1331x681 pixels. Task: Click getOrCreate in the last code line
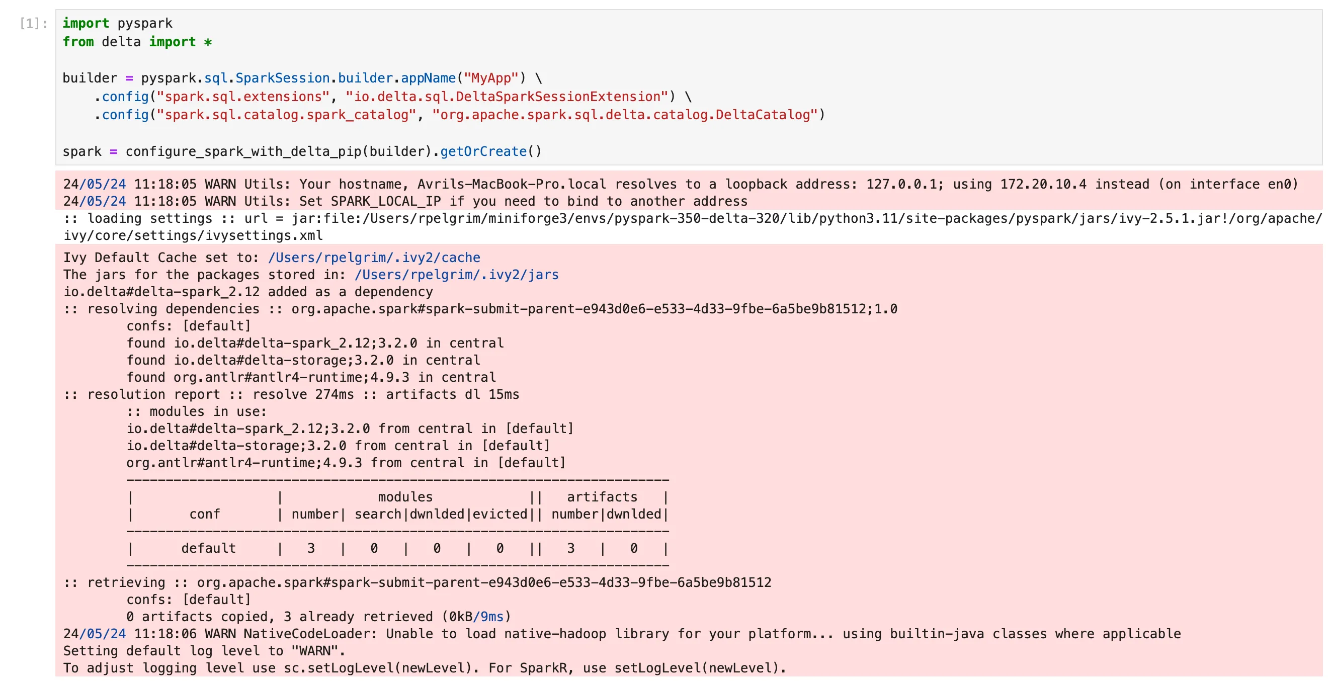(483, 151)
